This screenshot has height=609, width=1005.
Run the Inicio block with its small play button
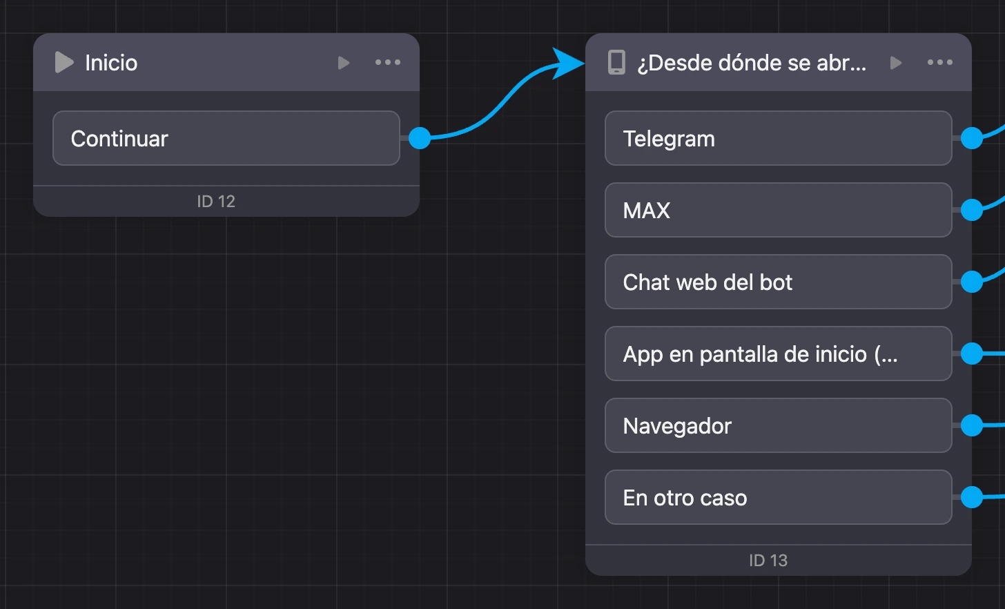(344, 63)
